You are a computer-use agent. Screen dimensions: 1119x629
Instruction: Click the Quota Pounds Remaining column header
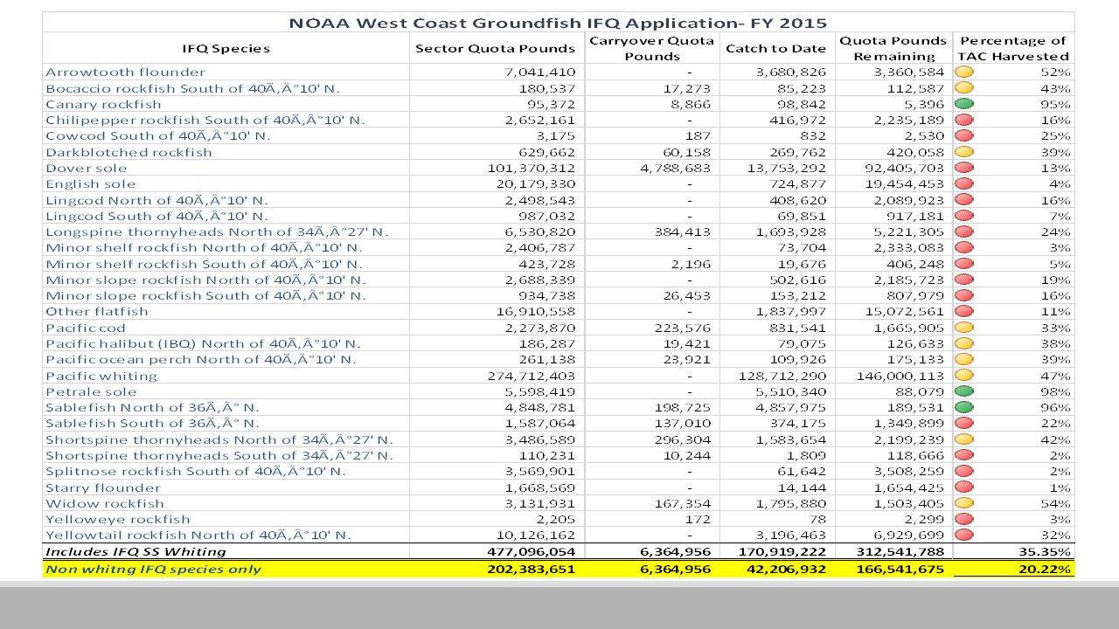coord(893,48)
